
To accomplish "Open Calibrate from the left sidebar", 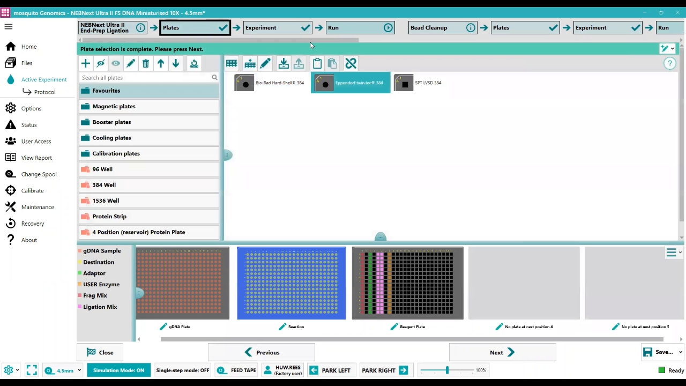I will [32, 191].
